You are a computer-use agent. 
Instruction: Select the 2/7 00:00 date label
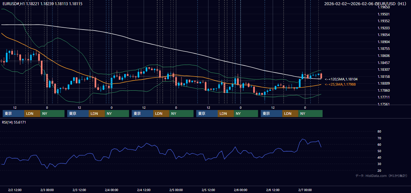305,190
